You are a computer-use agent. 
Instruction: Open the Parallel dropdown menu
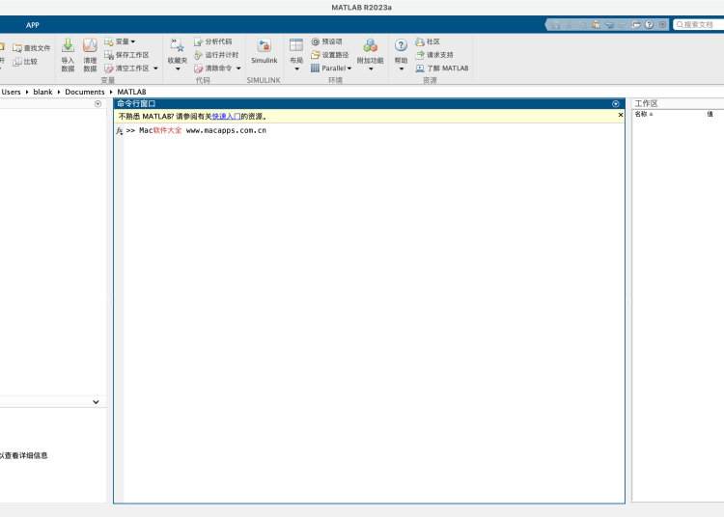[x=349, y=68]
